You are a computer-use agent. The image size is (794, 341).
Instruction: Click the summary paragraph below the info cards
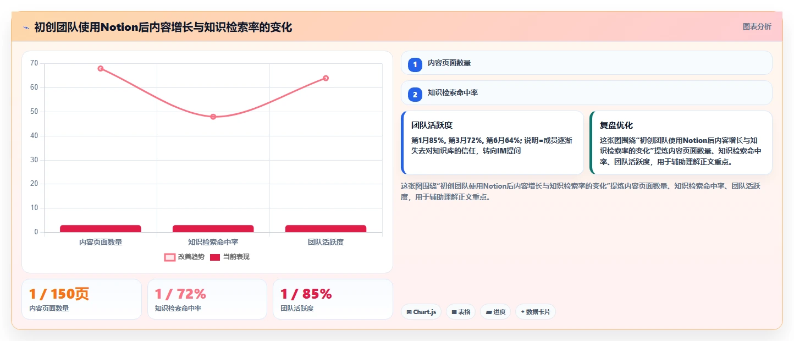pos(581,191)
